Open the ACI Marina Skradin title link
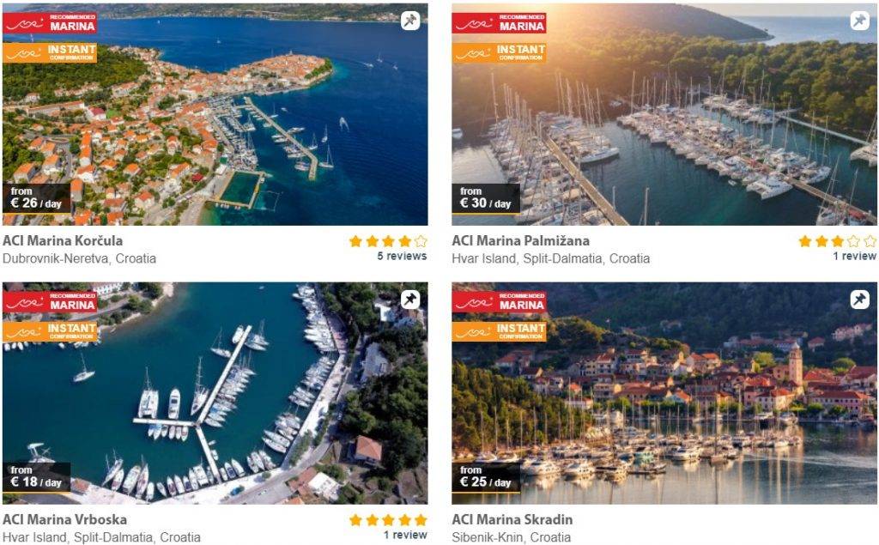 click(512, 519)
